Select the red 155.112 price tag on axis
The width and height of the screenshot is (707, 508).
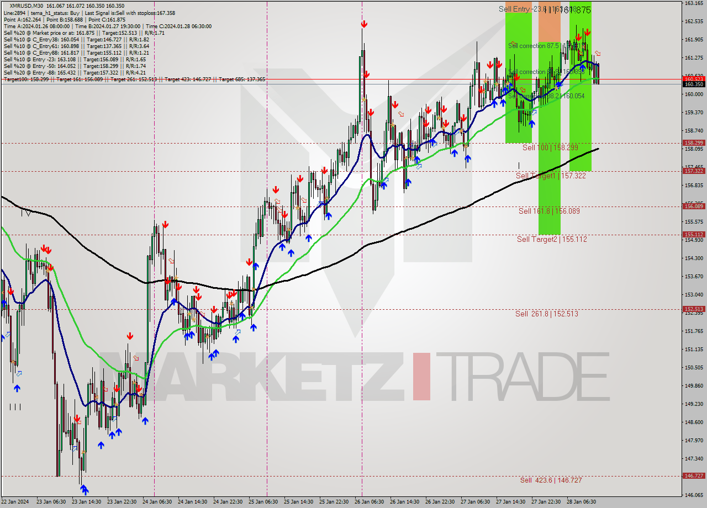[x=694, y=234]
